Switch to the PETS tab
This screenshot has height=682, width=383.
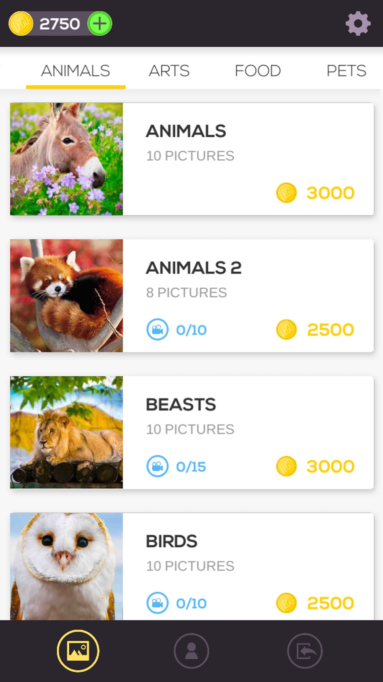pos(346,71)
